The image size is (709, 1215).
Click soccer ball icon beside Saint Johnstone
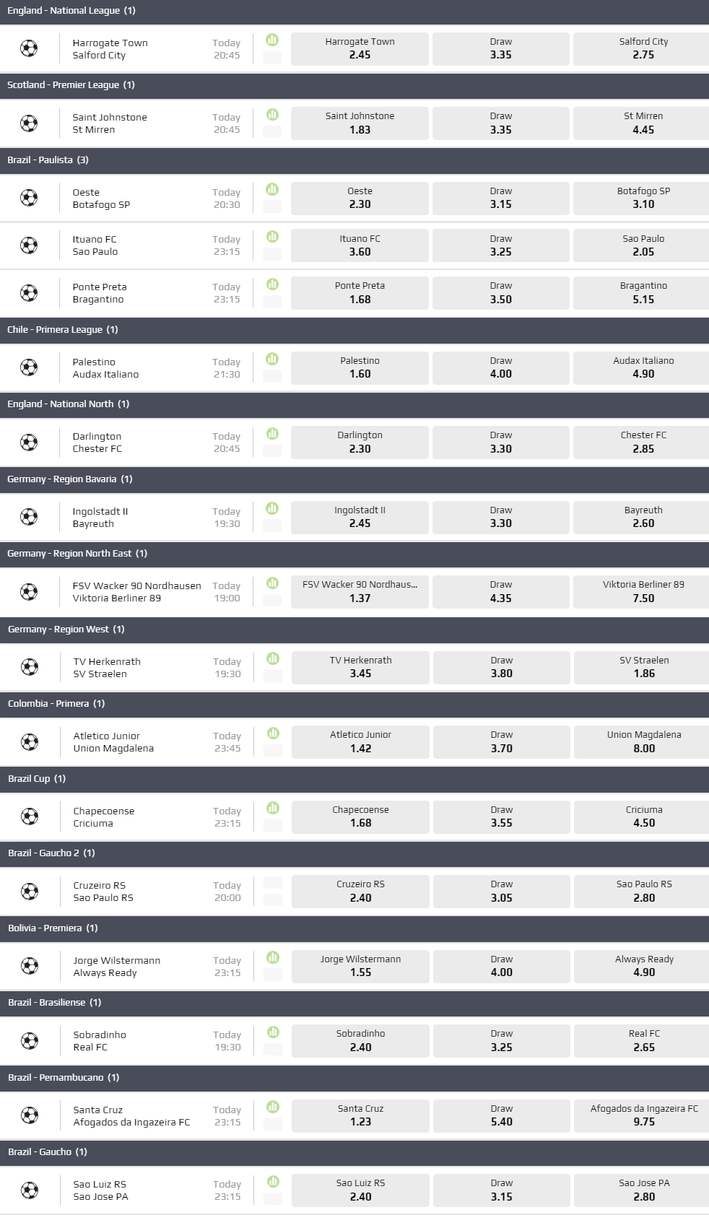[x=29, y=123]
